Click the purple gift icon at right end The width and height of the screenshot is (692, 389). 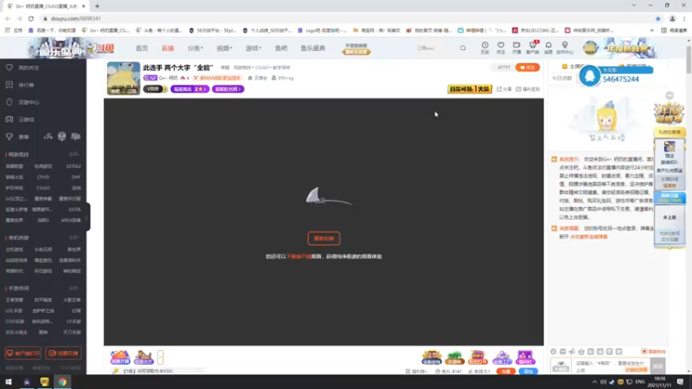525,357
